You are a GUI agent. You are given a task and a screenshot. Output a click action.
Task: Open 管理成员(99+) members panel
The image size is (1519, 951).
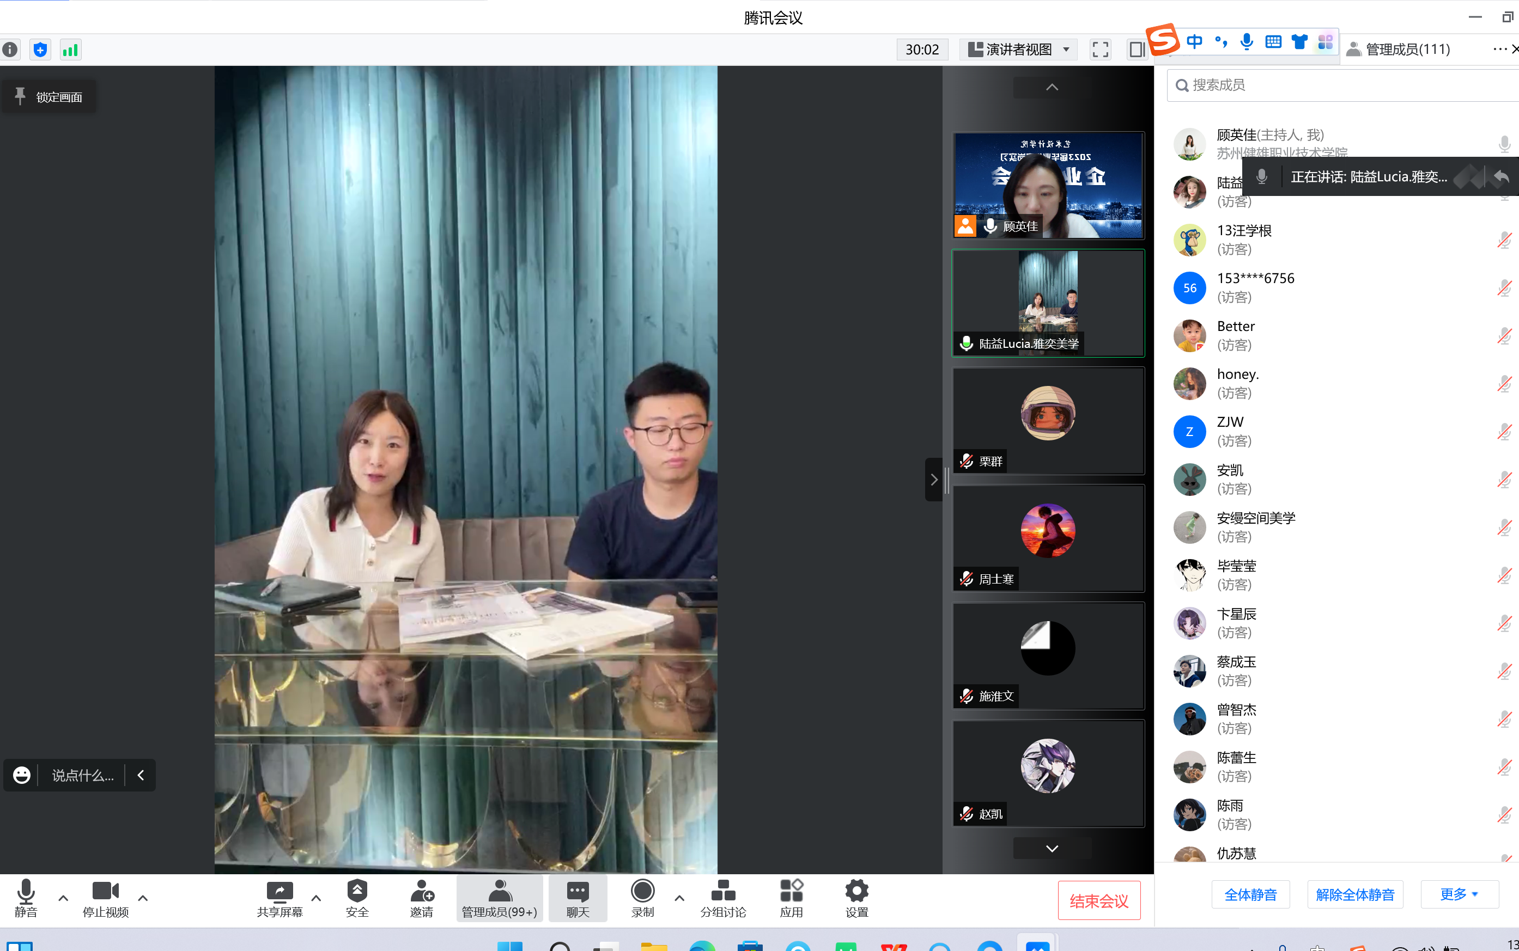click(x=499, y=898)
